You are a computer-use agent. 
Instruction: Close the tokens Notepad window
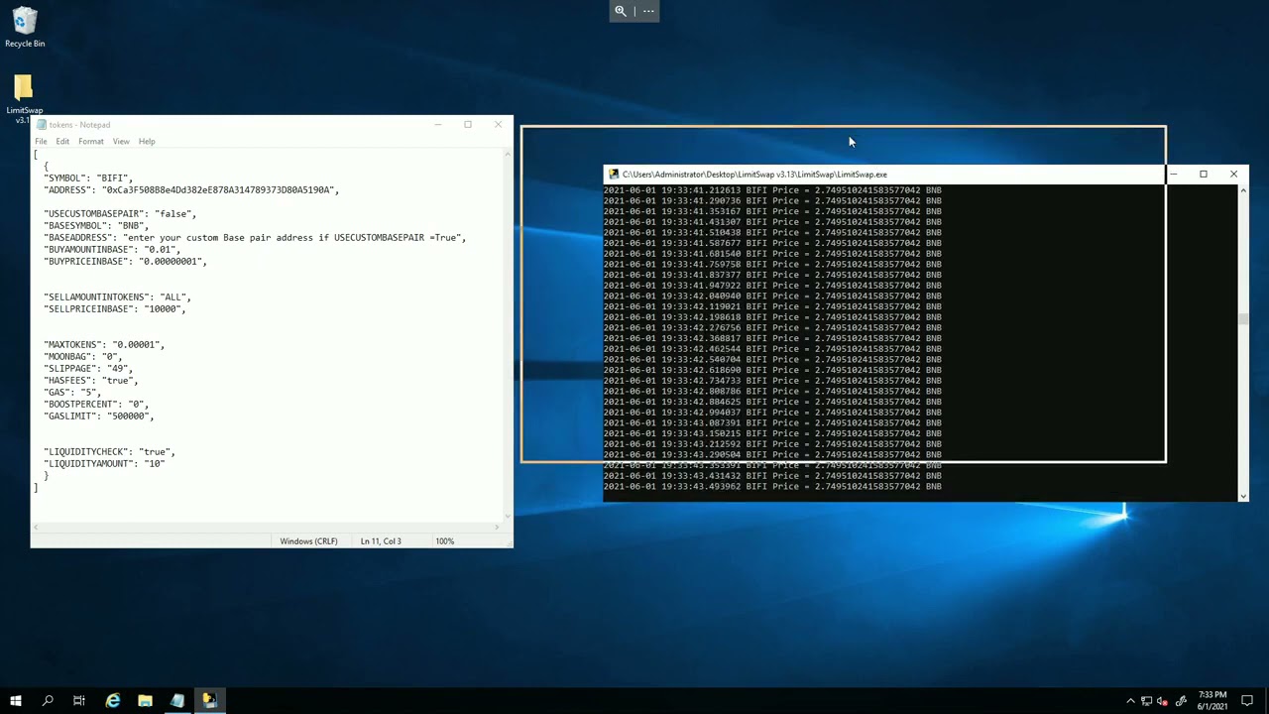(498, 125)
